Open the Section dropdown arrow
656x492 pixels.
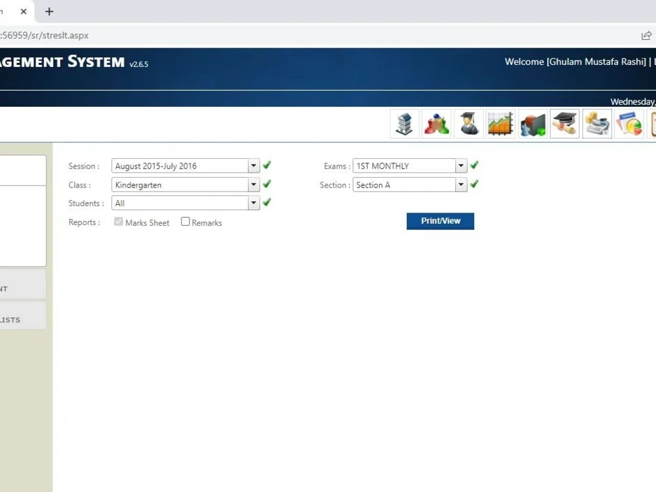point(461,184)
